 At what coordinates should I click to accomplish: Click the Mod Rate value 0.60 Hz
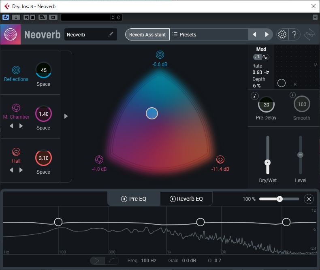tap(261, 72)
